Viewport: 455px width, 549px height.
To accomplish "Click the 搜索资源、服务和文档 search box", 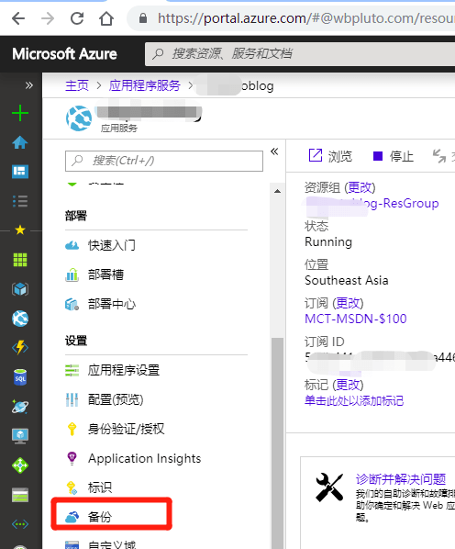I will (x=300, y=54).
